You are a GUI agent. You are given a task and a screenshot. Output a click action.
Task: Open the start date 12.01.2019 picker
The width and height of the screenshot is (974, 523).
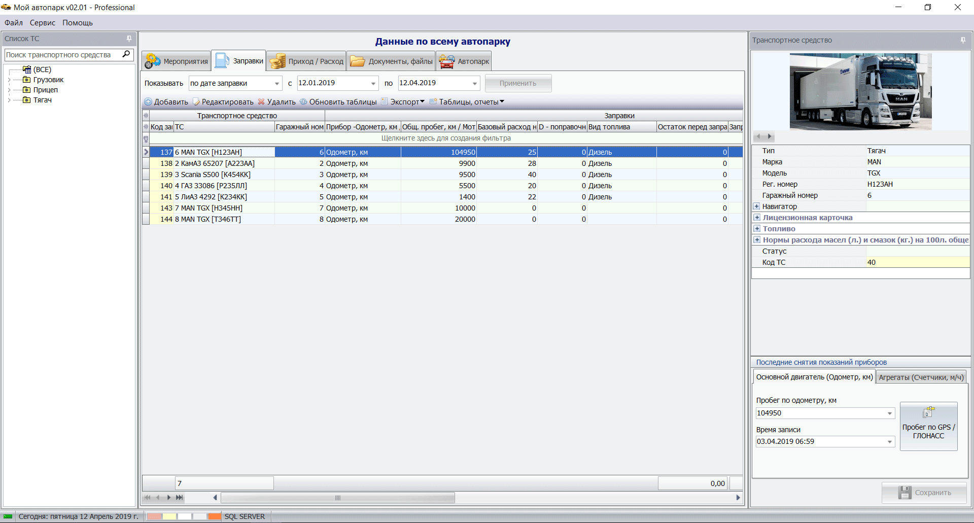pyautogui.click(x=373, y=83)
